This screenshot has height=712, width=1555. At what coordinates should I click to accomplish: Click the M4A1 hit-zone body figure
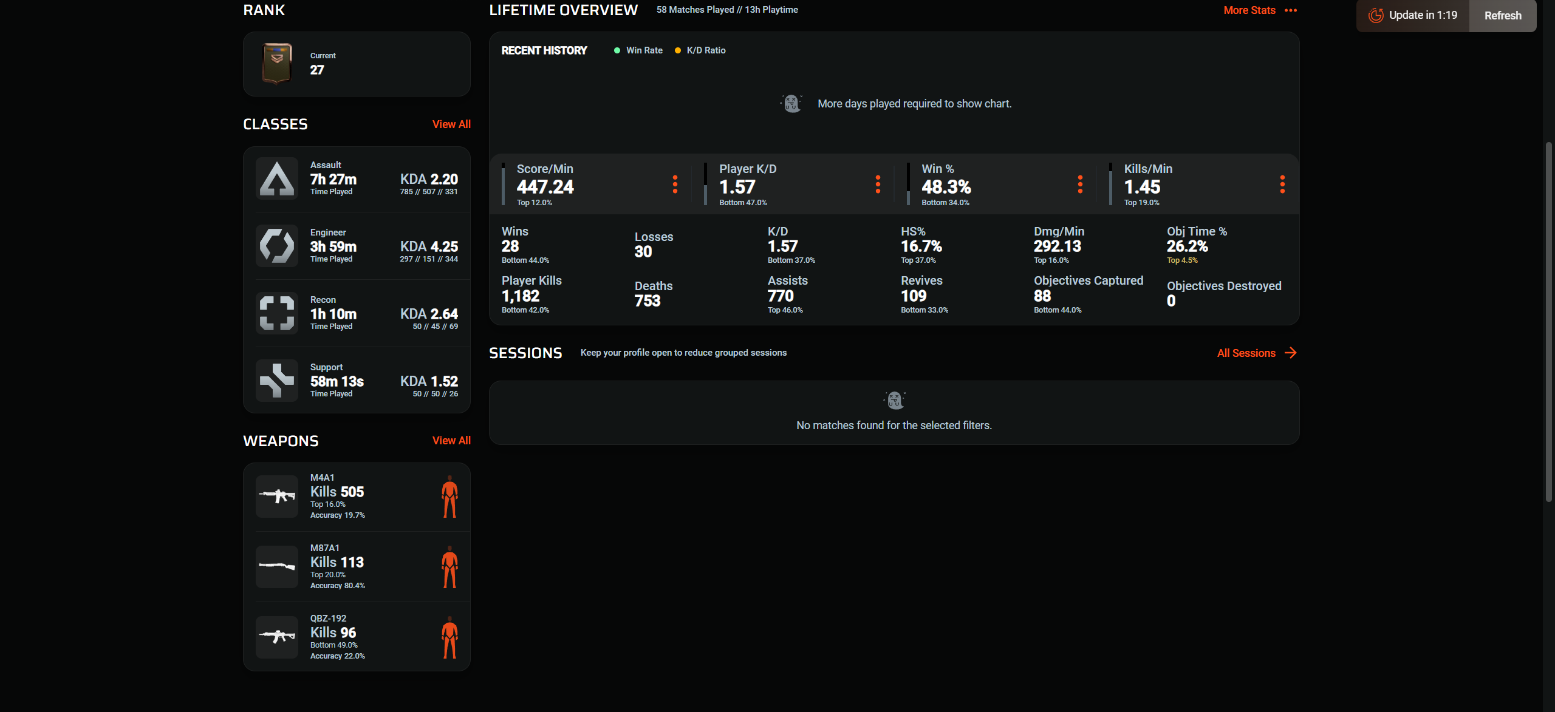[449, 497]
